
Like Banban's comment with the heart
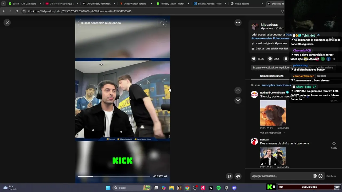334,144
